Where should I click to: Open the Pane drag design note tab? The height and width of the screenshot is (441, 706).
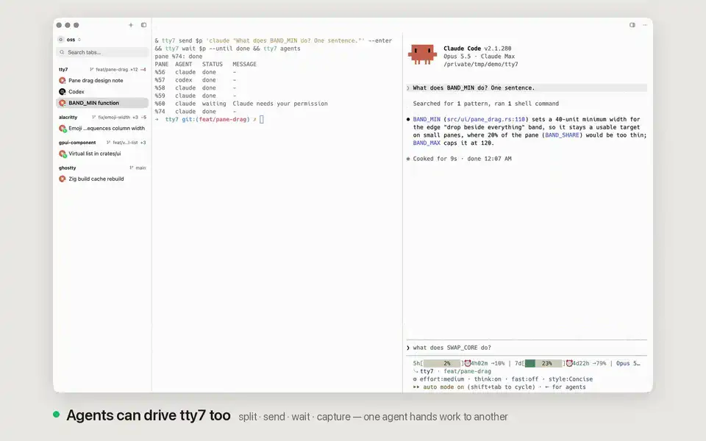(x=102, y=81)
